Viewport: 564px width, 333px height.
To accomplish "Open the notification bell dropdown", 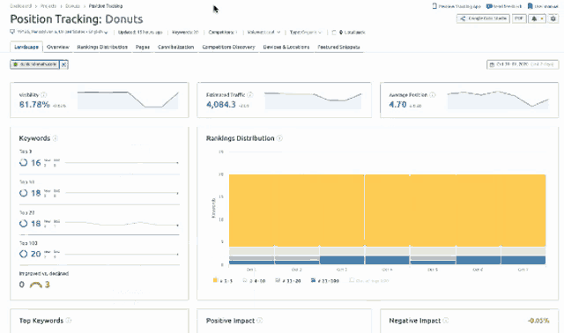I will [537, 18].
